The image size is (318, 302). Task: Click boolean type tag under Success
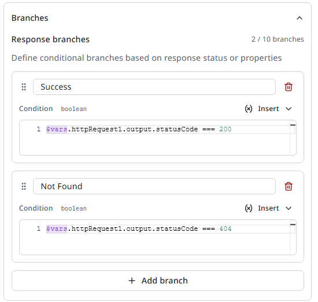74,109
